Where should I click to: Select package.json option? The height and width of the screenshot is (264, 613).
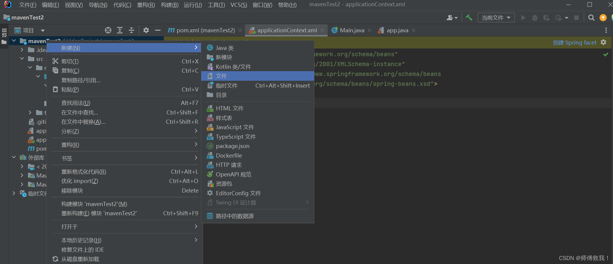point(258,146)
